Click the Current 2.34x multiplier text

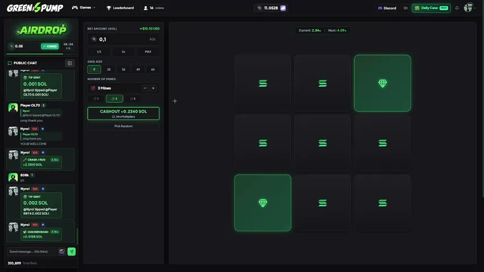tap(310, 31)
